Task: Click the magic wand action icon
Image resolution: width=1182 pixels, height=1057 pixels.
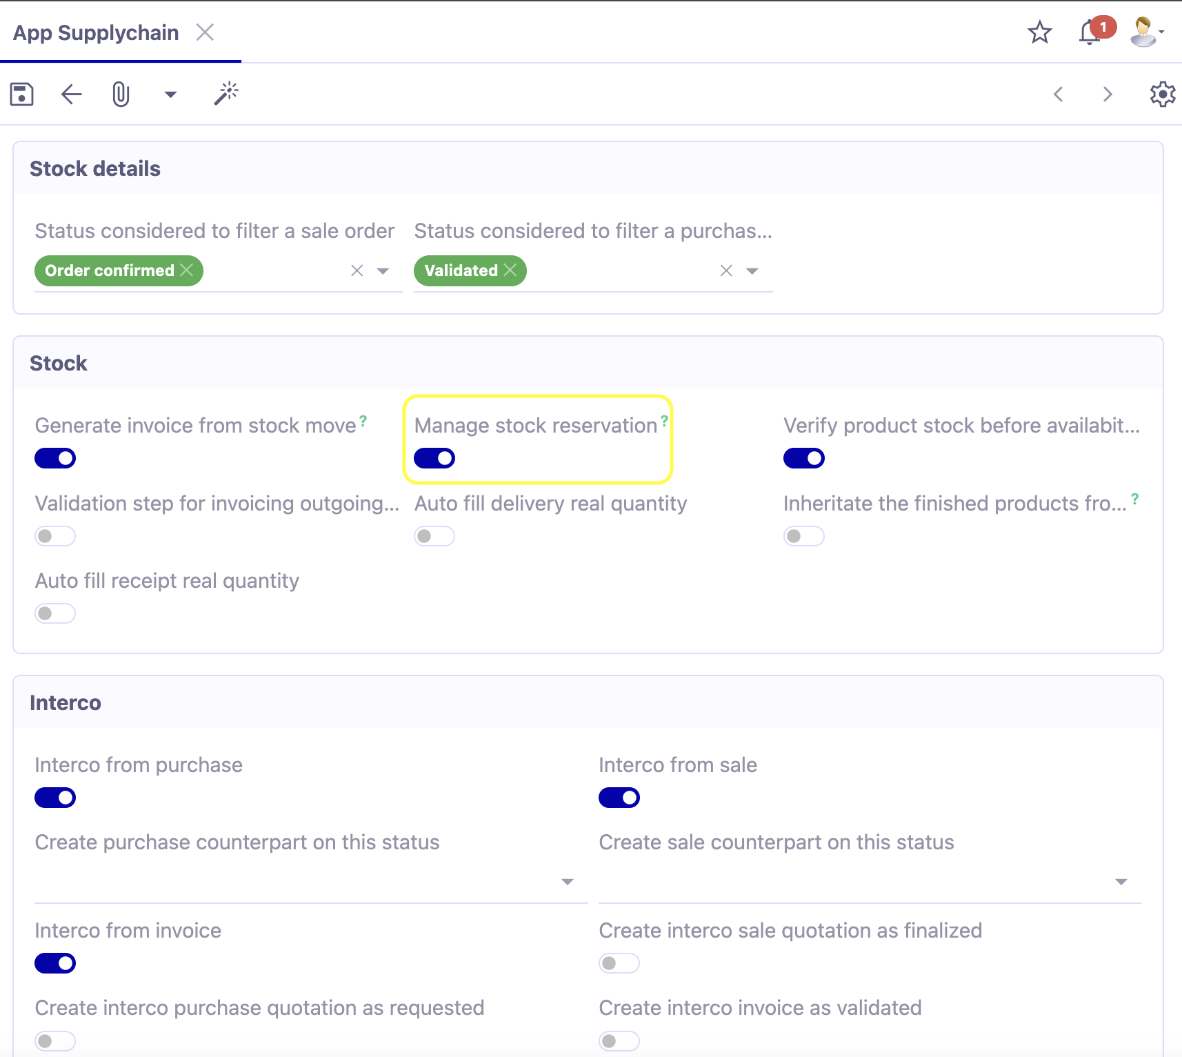Action: tap(226, 93)
